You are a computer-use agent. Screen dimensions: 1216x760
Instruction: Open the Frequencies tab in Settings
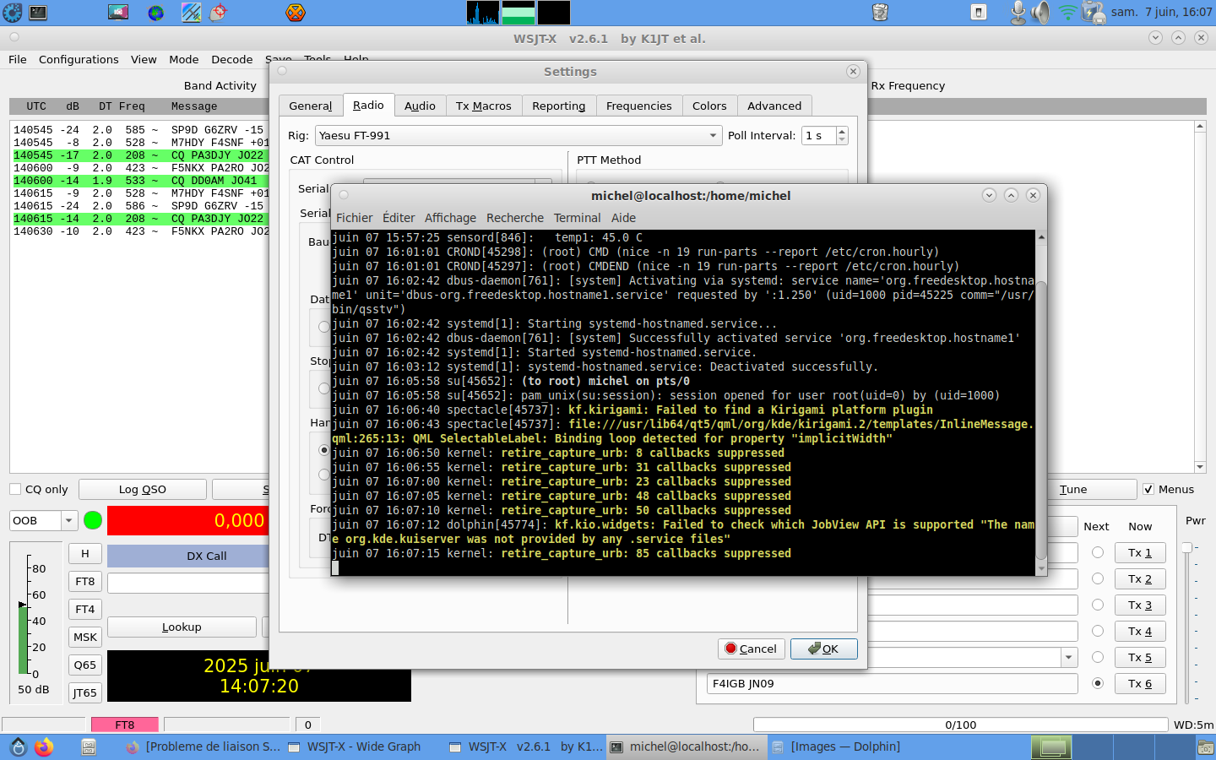tap(639, 106)
